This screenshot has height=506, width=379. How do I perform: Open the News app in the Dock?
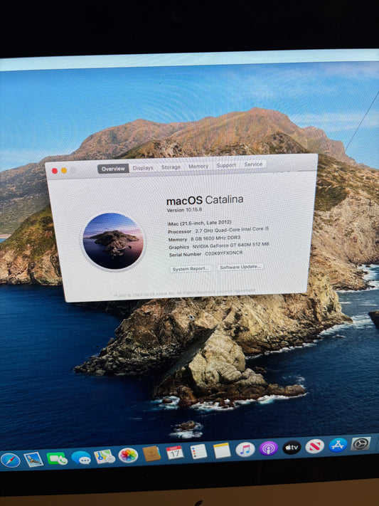(314, 446)
